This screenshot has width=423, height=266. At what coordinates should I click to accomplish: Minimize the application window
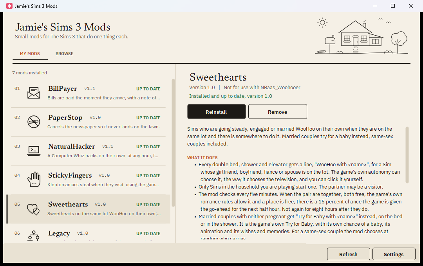pos(375,6)
